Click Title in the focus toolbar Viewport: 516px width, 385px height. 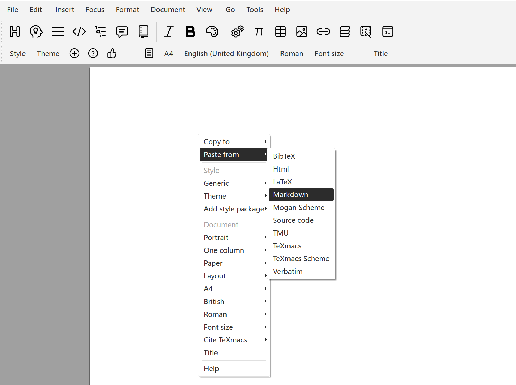point(381,54)
